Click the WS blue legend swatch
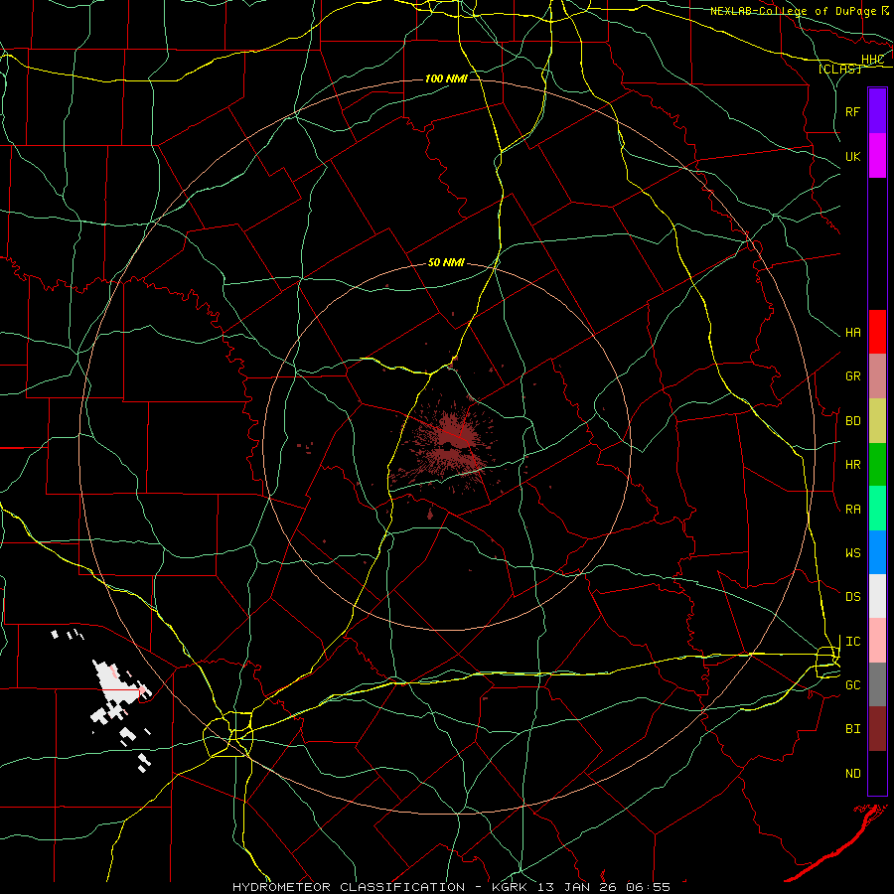This screenshot has width=894, height=894. click(x=877, y=552)
